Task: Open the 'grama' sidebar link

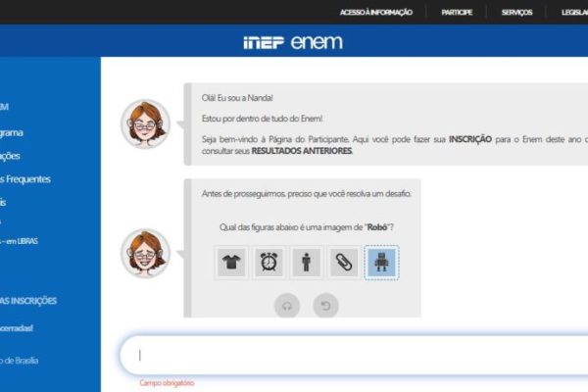Action: click(x=12, y=133)
